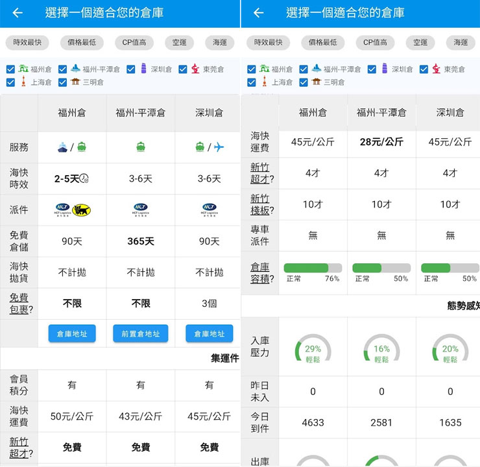Viewport: 480px width, 467px height.
Task: Uncheck 東莞倉 checkbox on right screen
Action: pos(424,69)
